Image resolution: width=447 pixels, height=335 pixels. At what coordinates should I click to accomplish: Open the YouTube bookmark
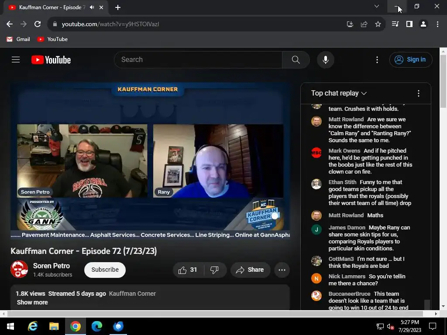tap(52, 39)
